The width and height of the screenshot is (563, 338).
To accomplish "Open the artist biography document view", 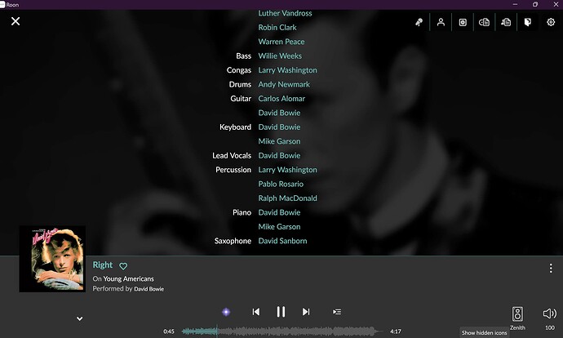I will 506,22.
